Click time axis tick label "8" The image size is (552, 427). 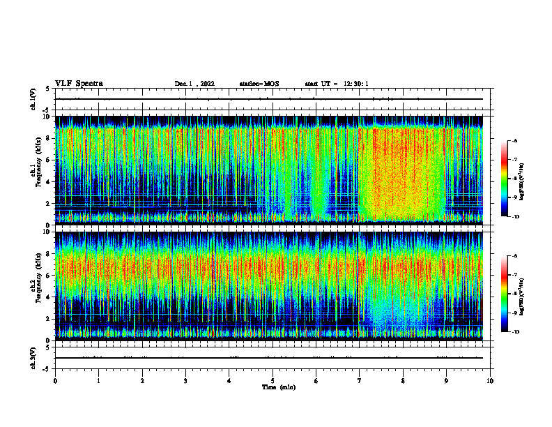403,381
